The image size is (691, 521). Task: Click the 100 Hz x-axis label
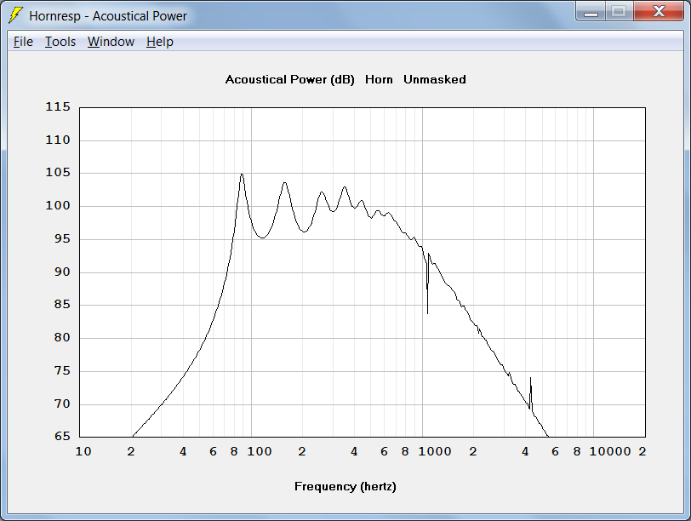pos(259,451)
